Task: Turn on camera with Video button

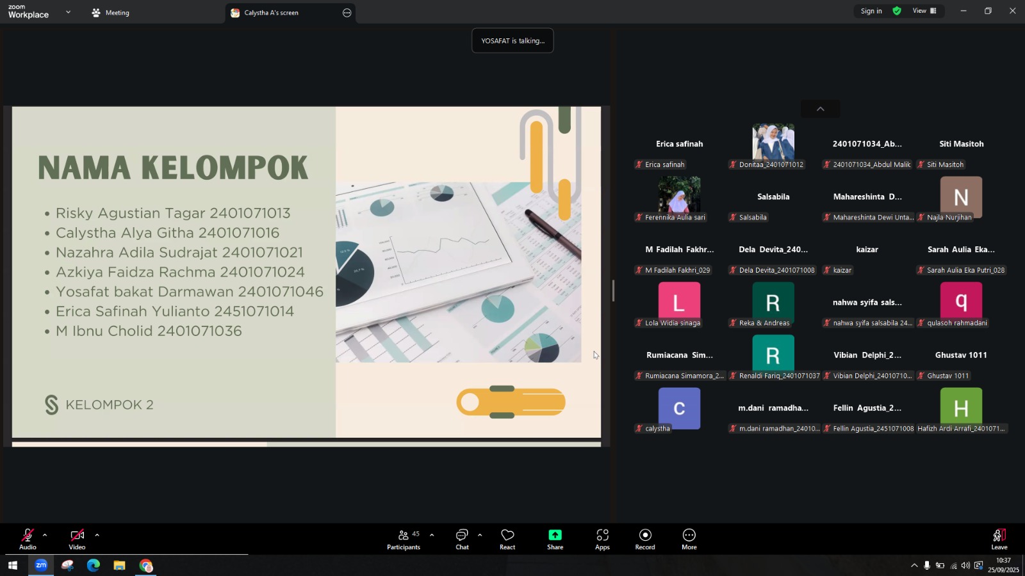Action: (77, 536)
